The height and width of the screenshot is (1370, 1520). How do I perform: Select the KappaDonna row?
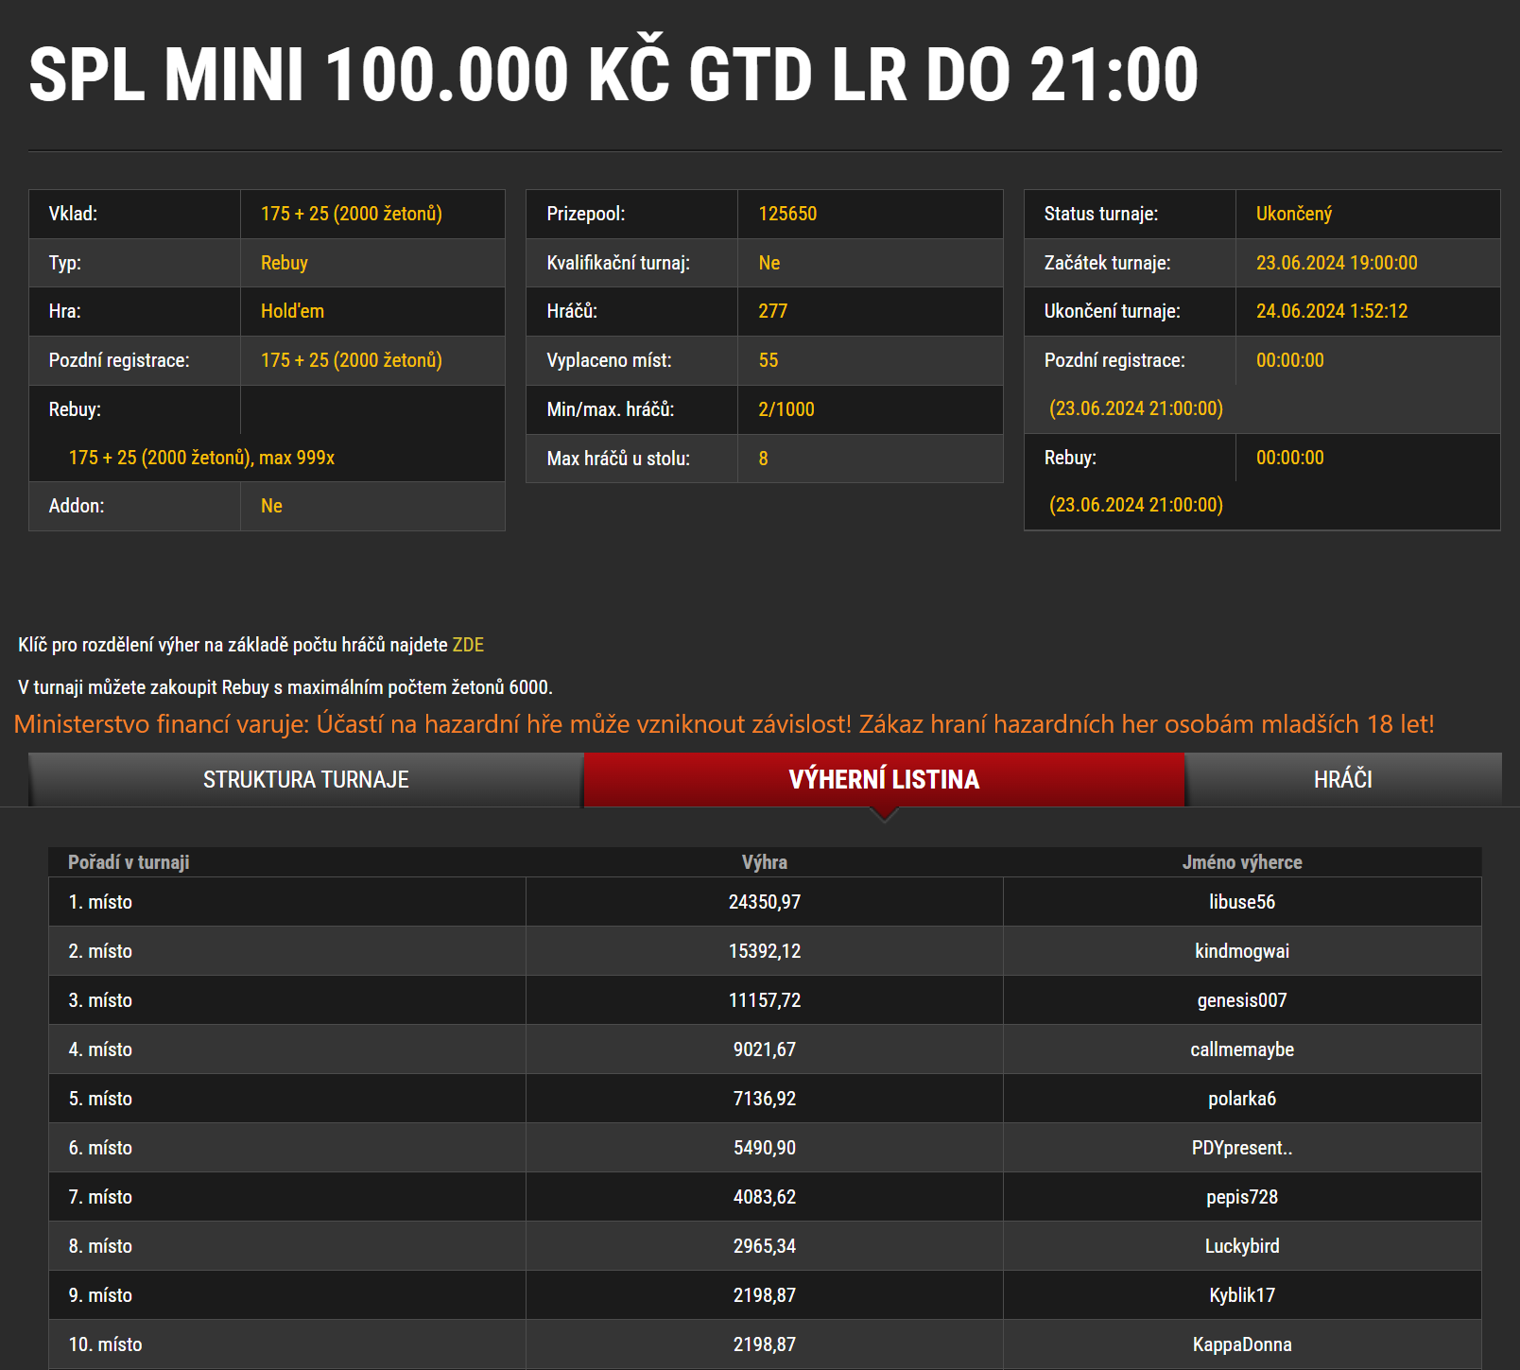tap(1243, 1344)
